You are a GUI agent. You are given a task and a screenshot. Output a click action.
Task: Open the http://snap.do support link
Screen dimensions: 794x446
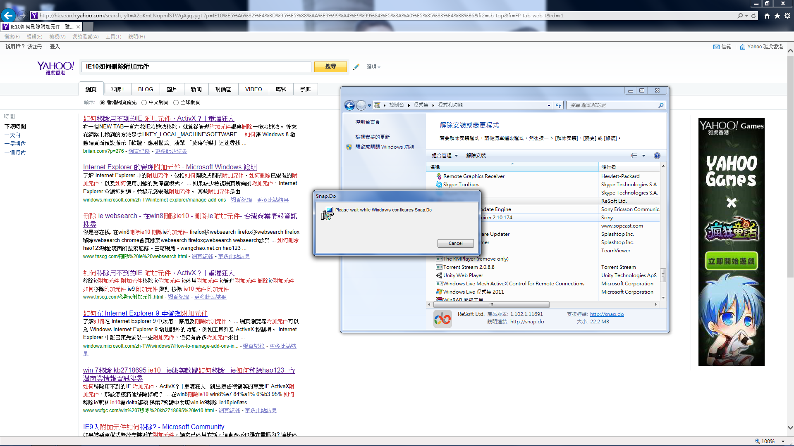tap(607, 314)
